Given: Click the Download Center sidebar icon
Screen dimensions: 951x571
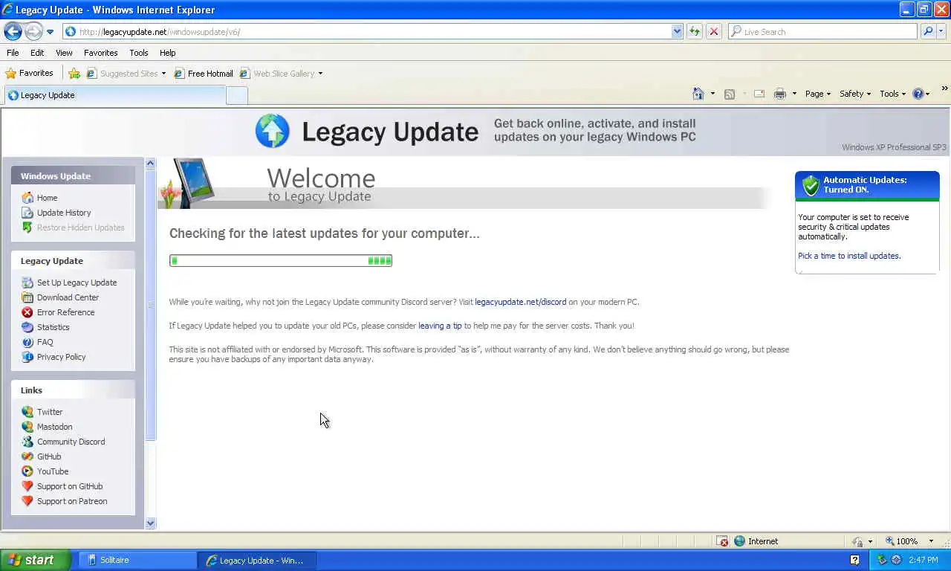Looking at the screenshot, I should (x=27, y=297).
